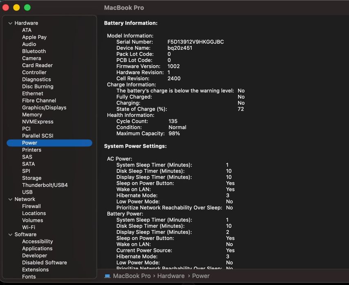Screen dimensions: 349x285
Task: Click State of Charge value 72
Action: pyautogui.click(x=241, y=109)
